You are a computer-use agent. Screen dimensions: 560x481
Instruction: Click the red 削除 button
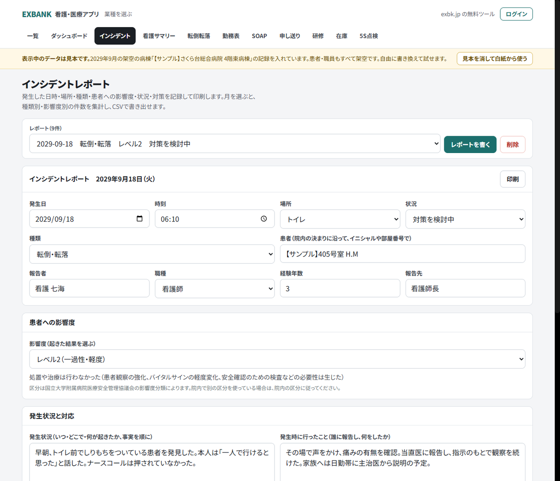[x=512, y=145]
